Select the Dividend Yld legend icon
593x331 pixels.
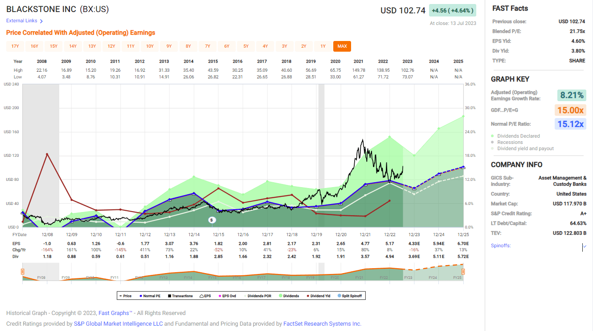[308, 295]
